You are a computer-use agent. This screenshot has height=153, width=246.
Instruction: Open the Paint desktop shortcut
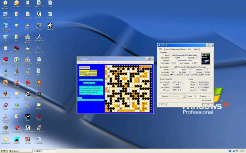point(28,106)
